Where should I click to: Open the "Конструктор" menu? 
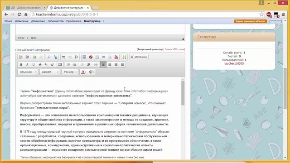[92, 21]
